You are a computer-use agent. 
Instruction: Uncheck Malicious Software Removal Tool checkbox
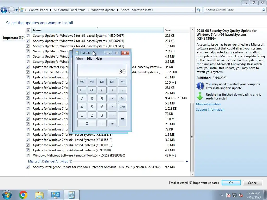[x=28, y=155]
